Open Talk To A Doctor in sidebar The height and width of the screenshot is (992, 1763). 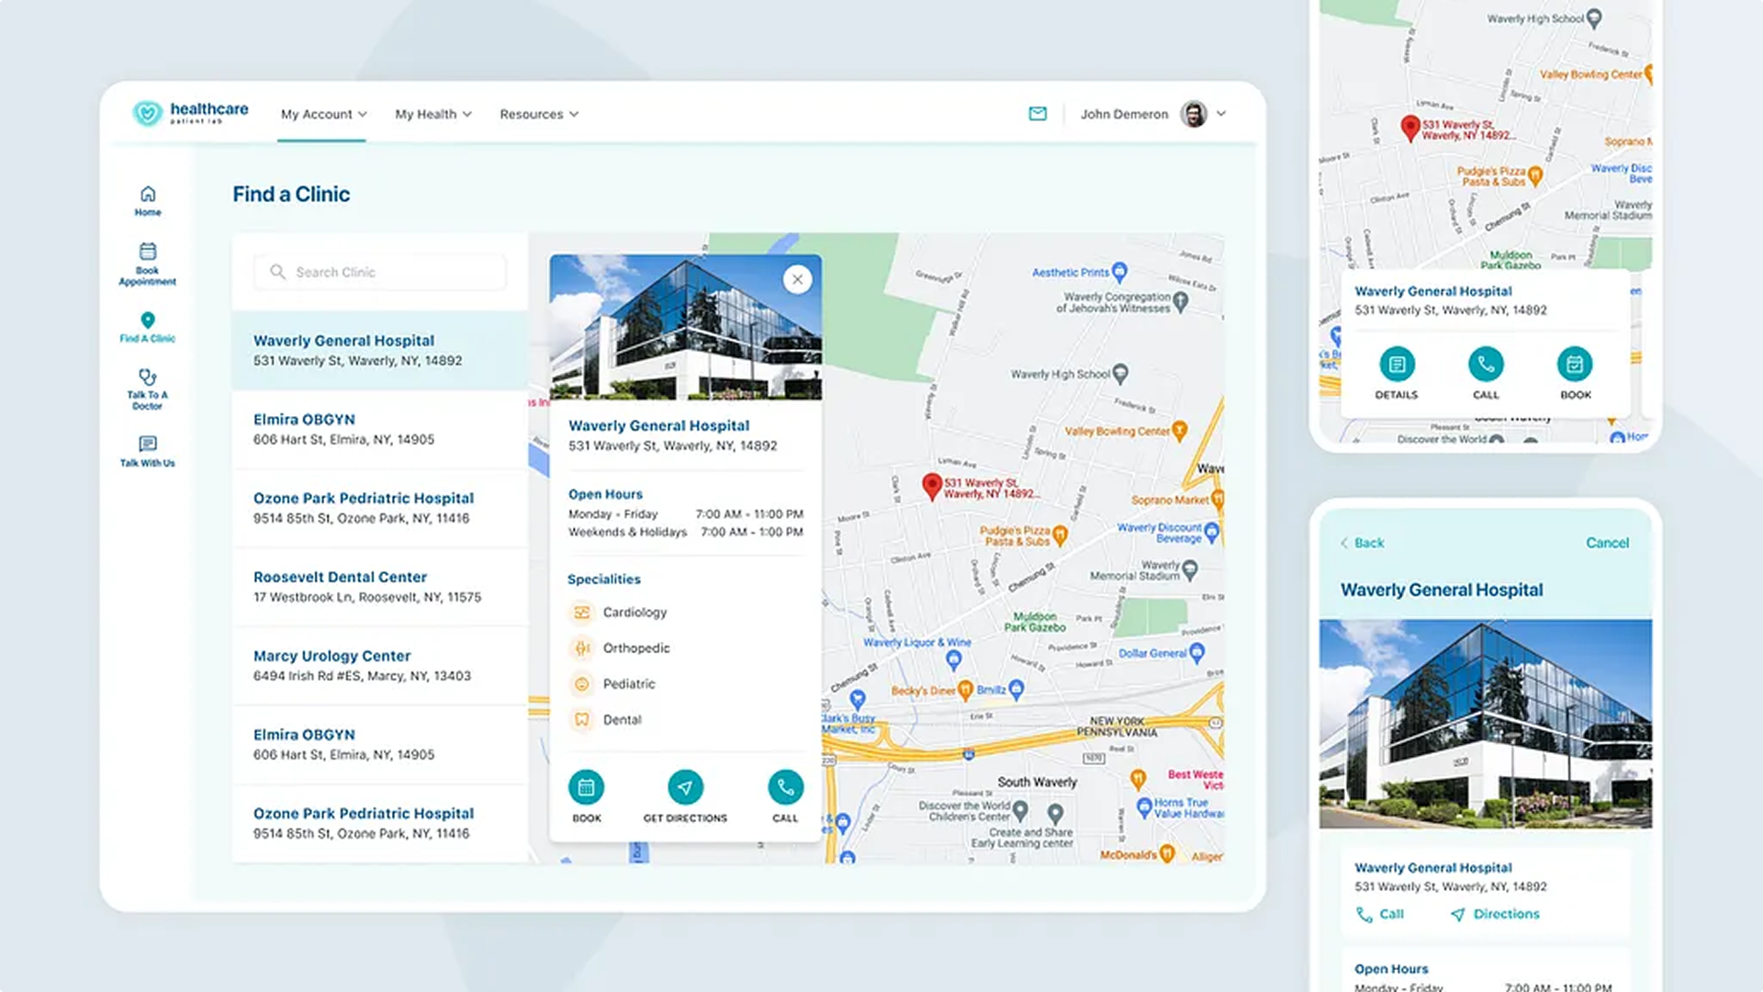point(148,389)
